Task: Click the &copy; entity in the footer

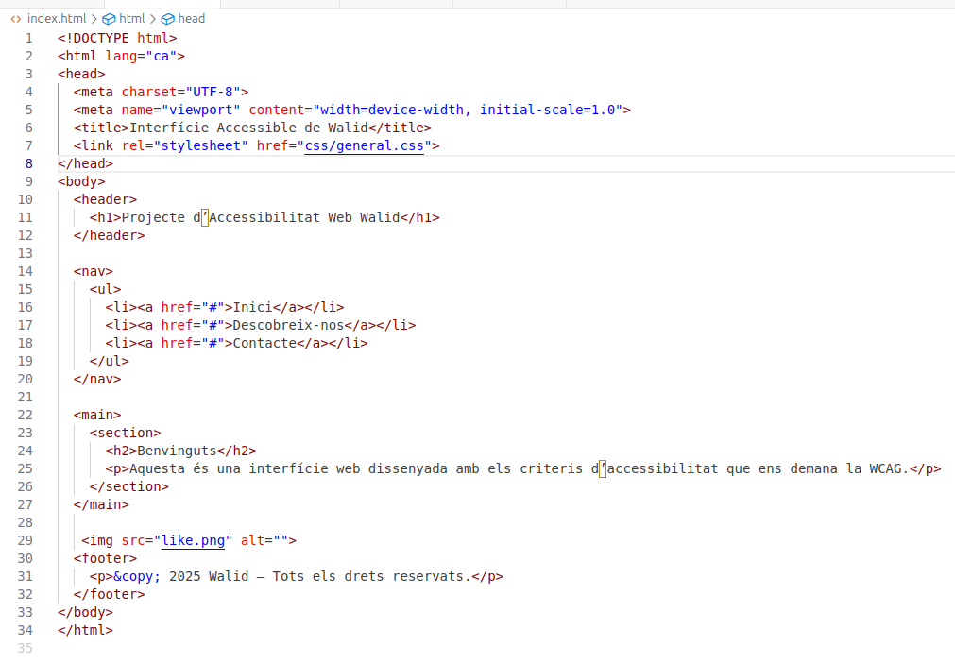Action: click(x=137, y=577)
